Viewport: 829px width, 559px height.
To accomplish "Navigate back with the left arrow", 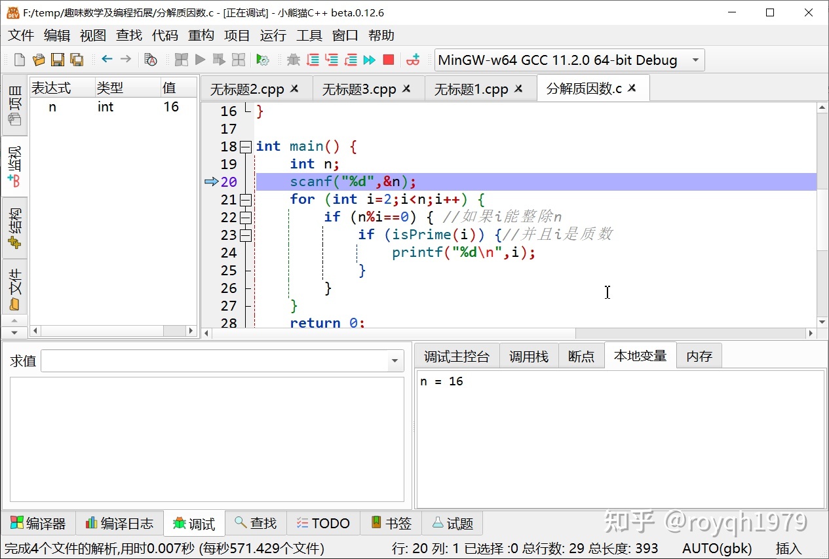I will tap(107, 60).
